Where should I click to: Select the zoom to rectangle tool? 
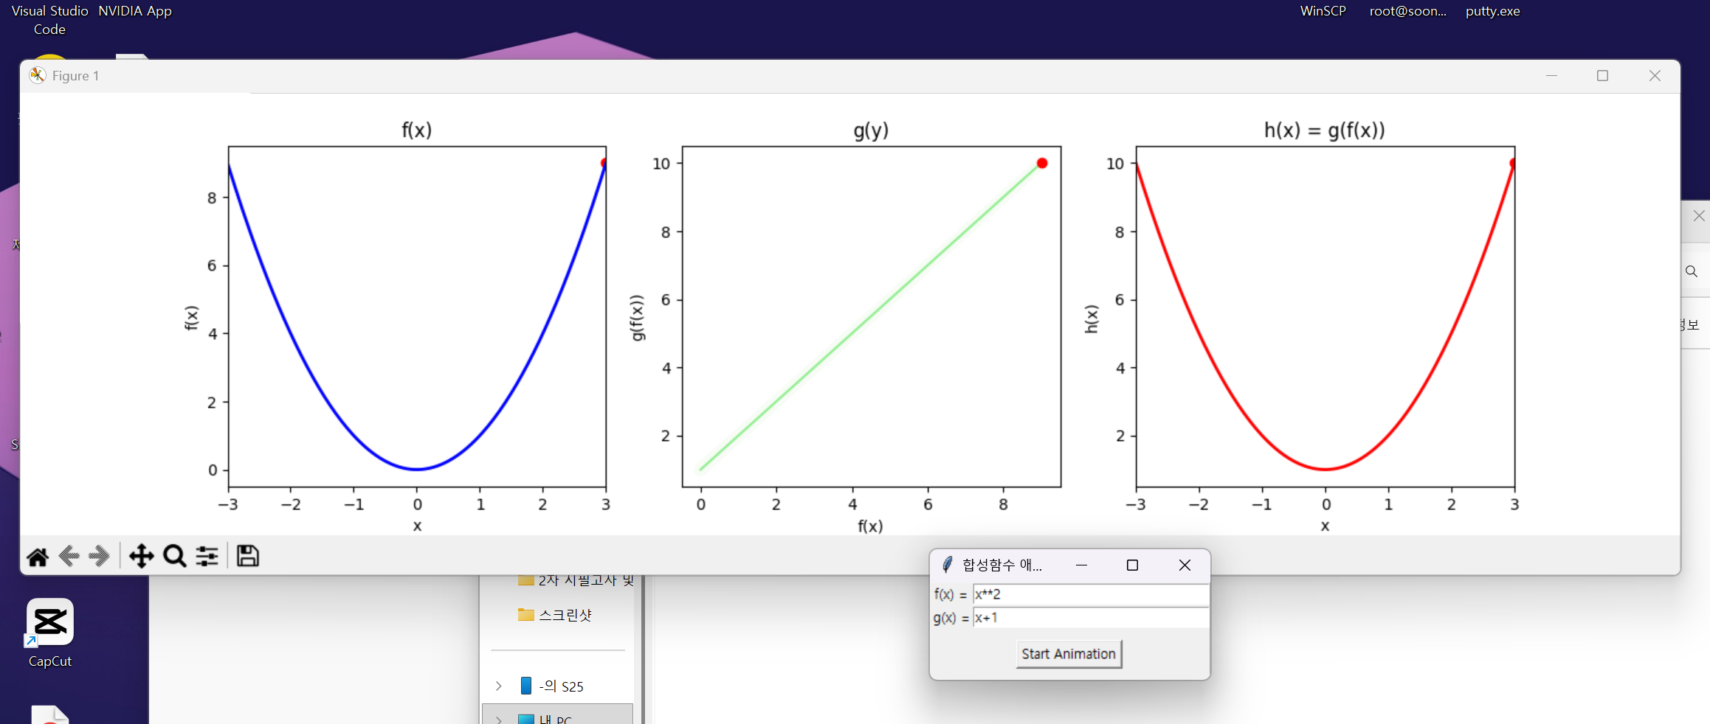point(175,556)
